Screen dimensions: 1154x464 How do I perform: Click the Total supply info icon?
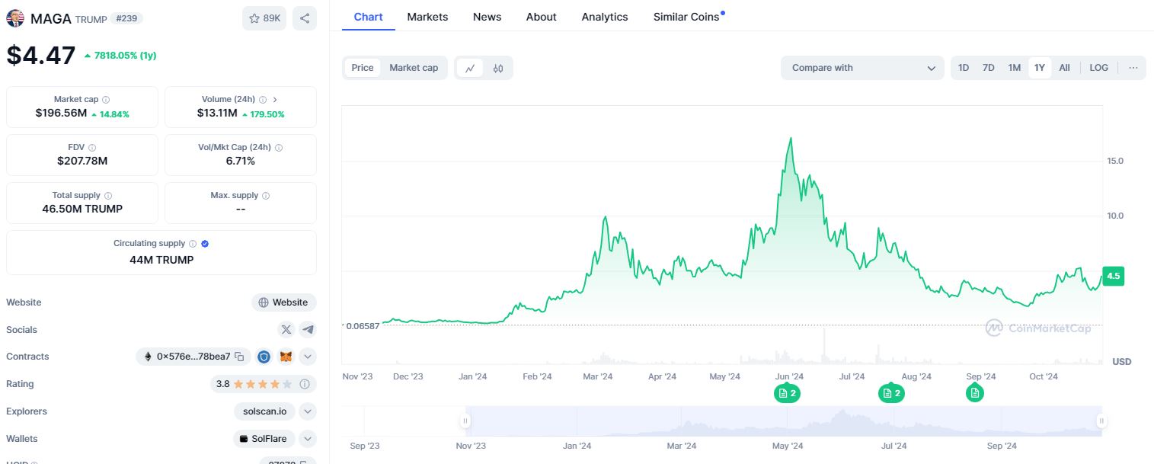pyautogui.click(x=108, y=196)
